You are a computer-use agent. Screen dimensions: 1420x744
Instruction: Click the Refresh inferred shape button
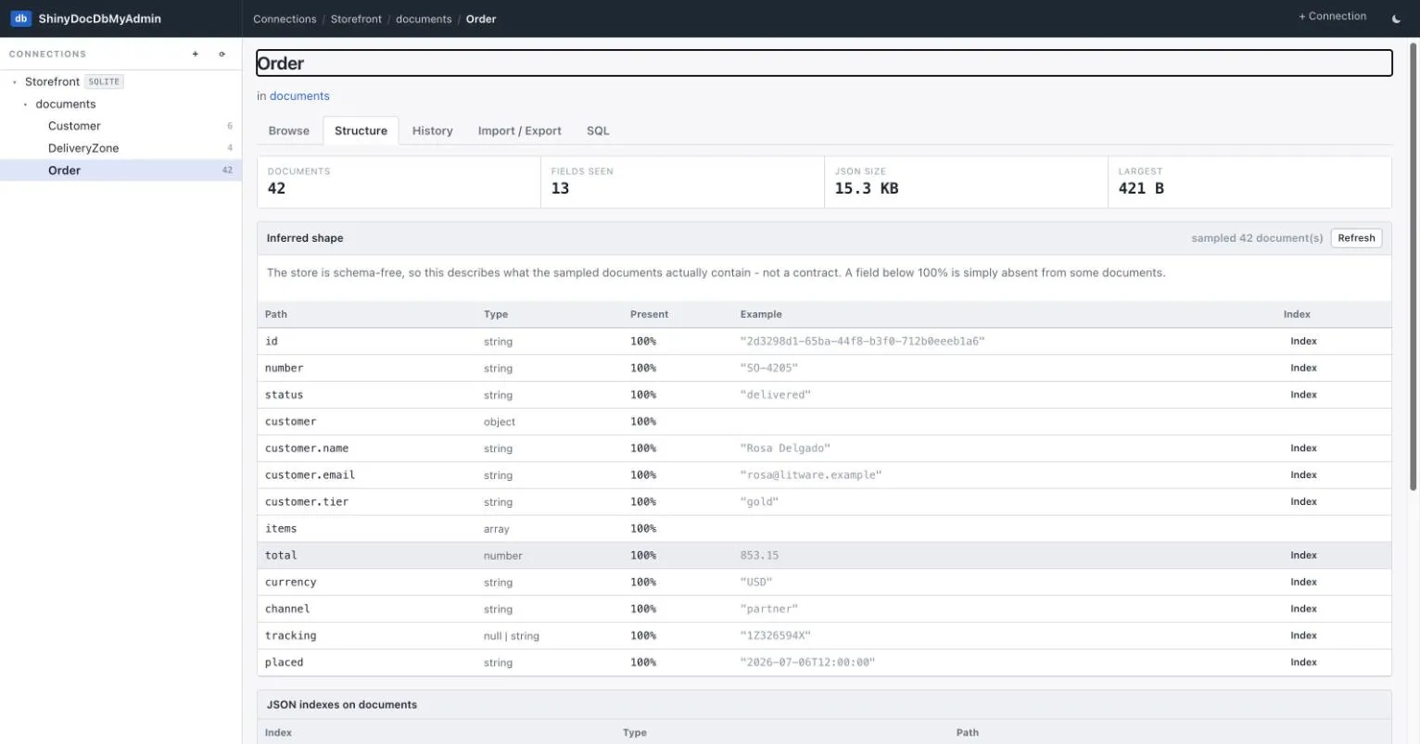1356,238
